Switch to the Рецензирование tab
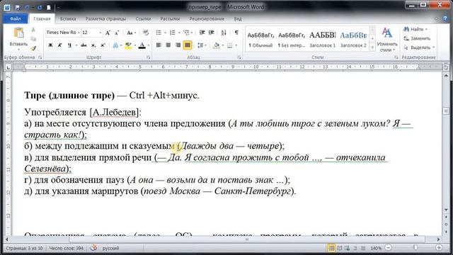The width and height of the screenshot is (453, 255). [x=207, y=18]
